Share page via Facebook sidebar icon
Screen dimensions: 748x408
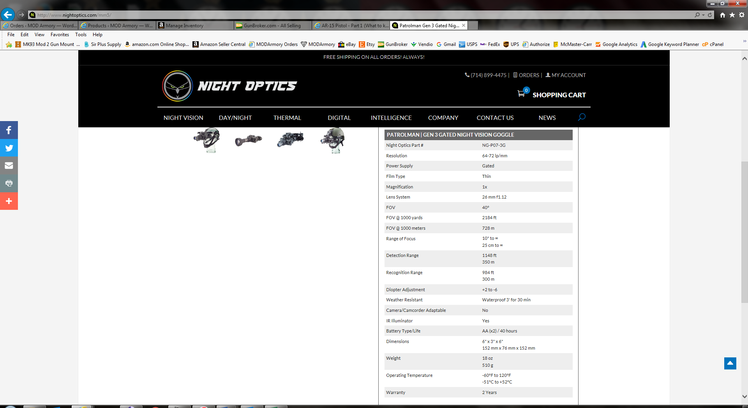(9, 130)
